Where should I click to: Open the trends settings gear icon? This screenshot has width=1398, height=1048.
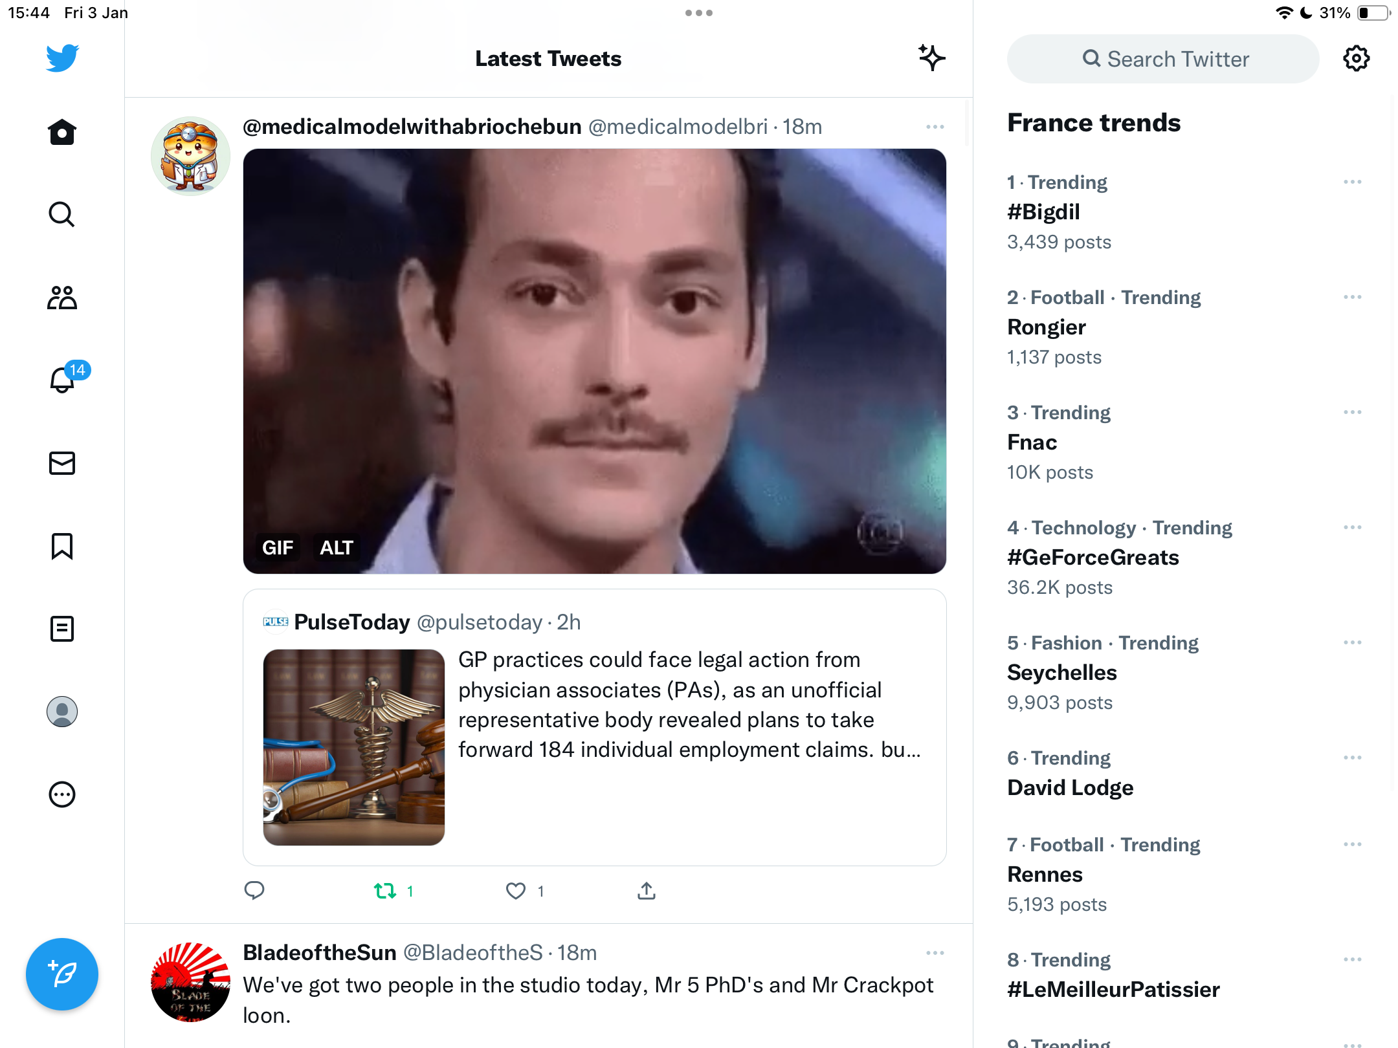tap(1356, 59)
